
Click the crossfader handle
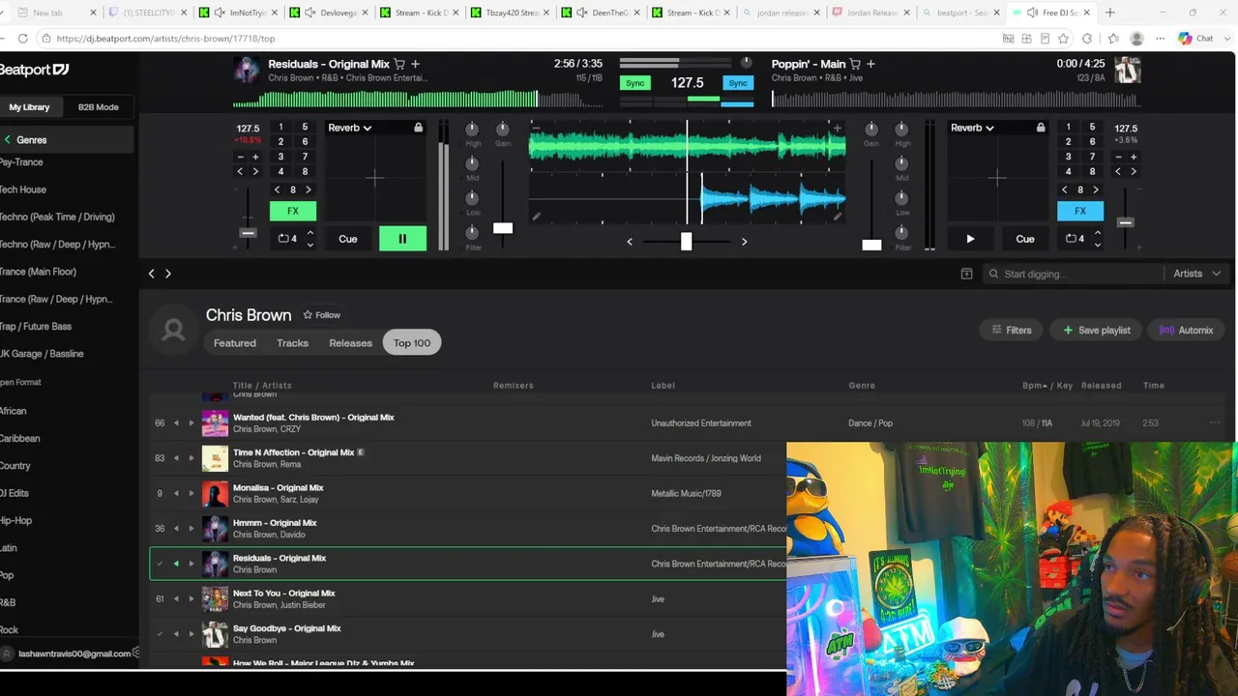click(x=687, y=242)
